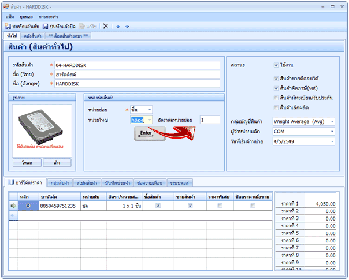Click the barcode icon on first bottom tab
The width and height of the screenshot is (349, 280).
tap(10, 183)
